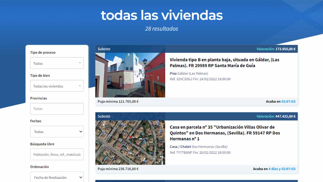Click inside the "Provincias" input field
Screen dimensions: 323x182
[57, 109]
